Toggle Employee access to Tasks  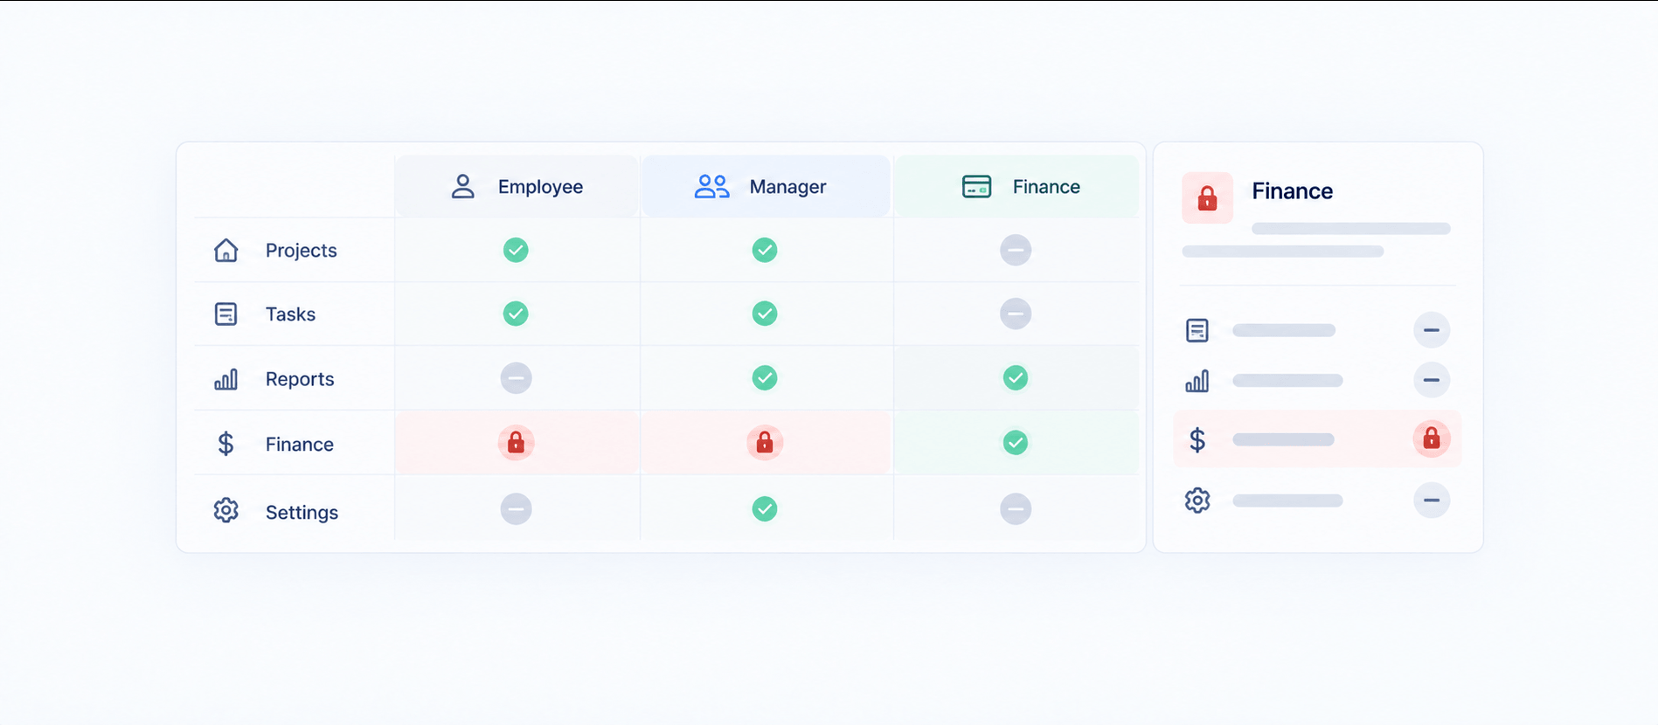coord(516,314)
